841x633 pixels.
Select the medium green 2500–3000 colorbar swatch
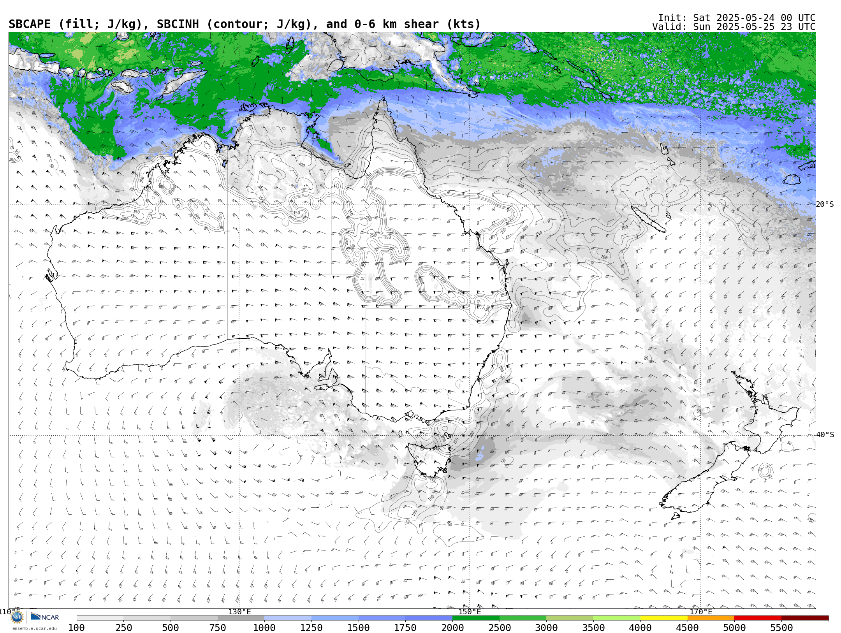coord(523,618)
